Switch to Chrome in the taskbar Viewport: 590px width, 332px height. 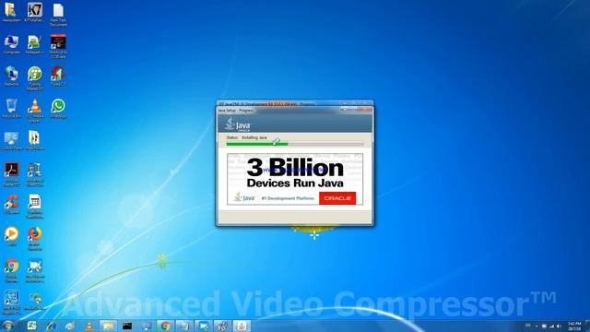(x=165, y=326)
